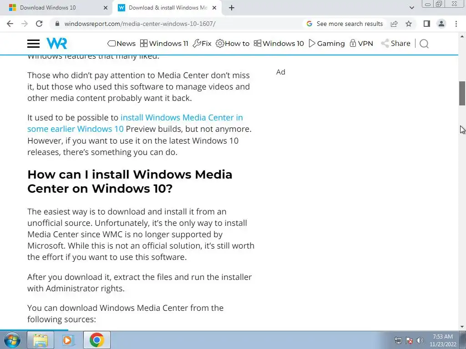The image size is (466, 349).
Task: Click the address bar URL
Action: point(140,24)
